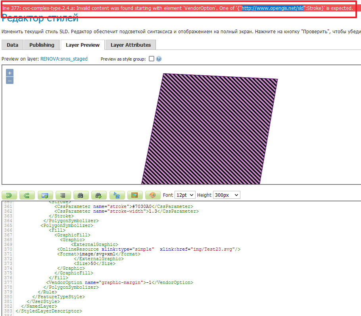The height and width of the screenshot is (316, 361).
Task: Open the RENOVA:snos_staged layer link
Action: click(x=64, y=59)
